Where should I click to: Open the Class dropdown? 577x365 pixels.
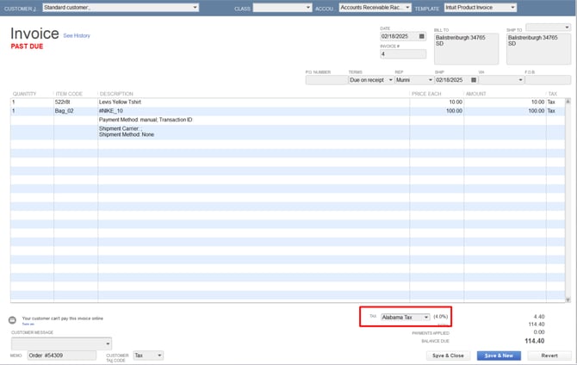tap(307, 8)
